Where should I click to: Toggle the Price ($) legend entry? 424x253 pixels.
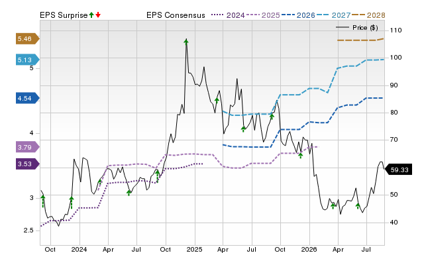(x=357, y=28)
